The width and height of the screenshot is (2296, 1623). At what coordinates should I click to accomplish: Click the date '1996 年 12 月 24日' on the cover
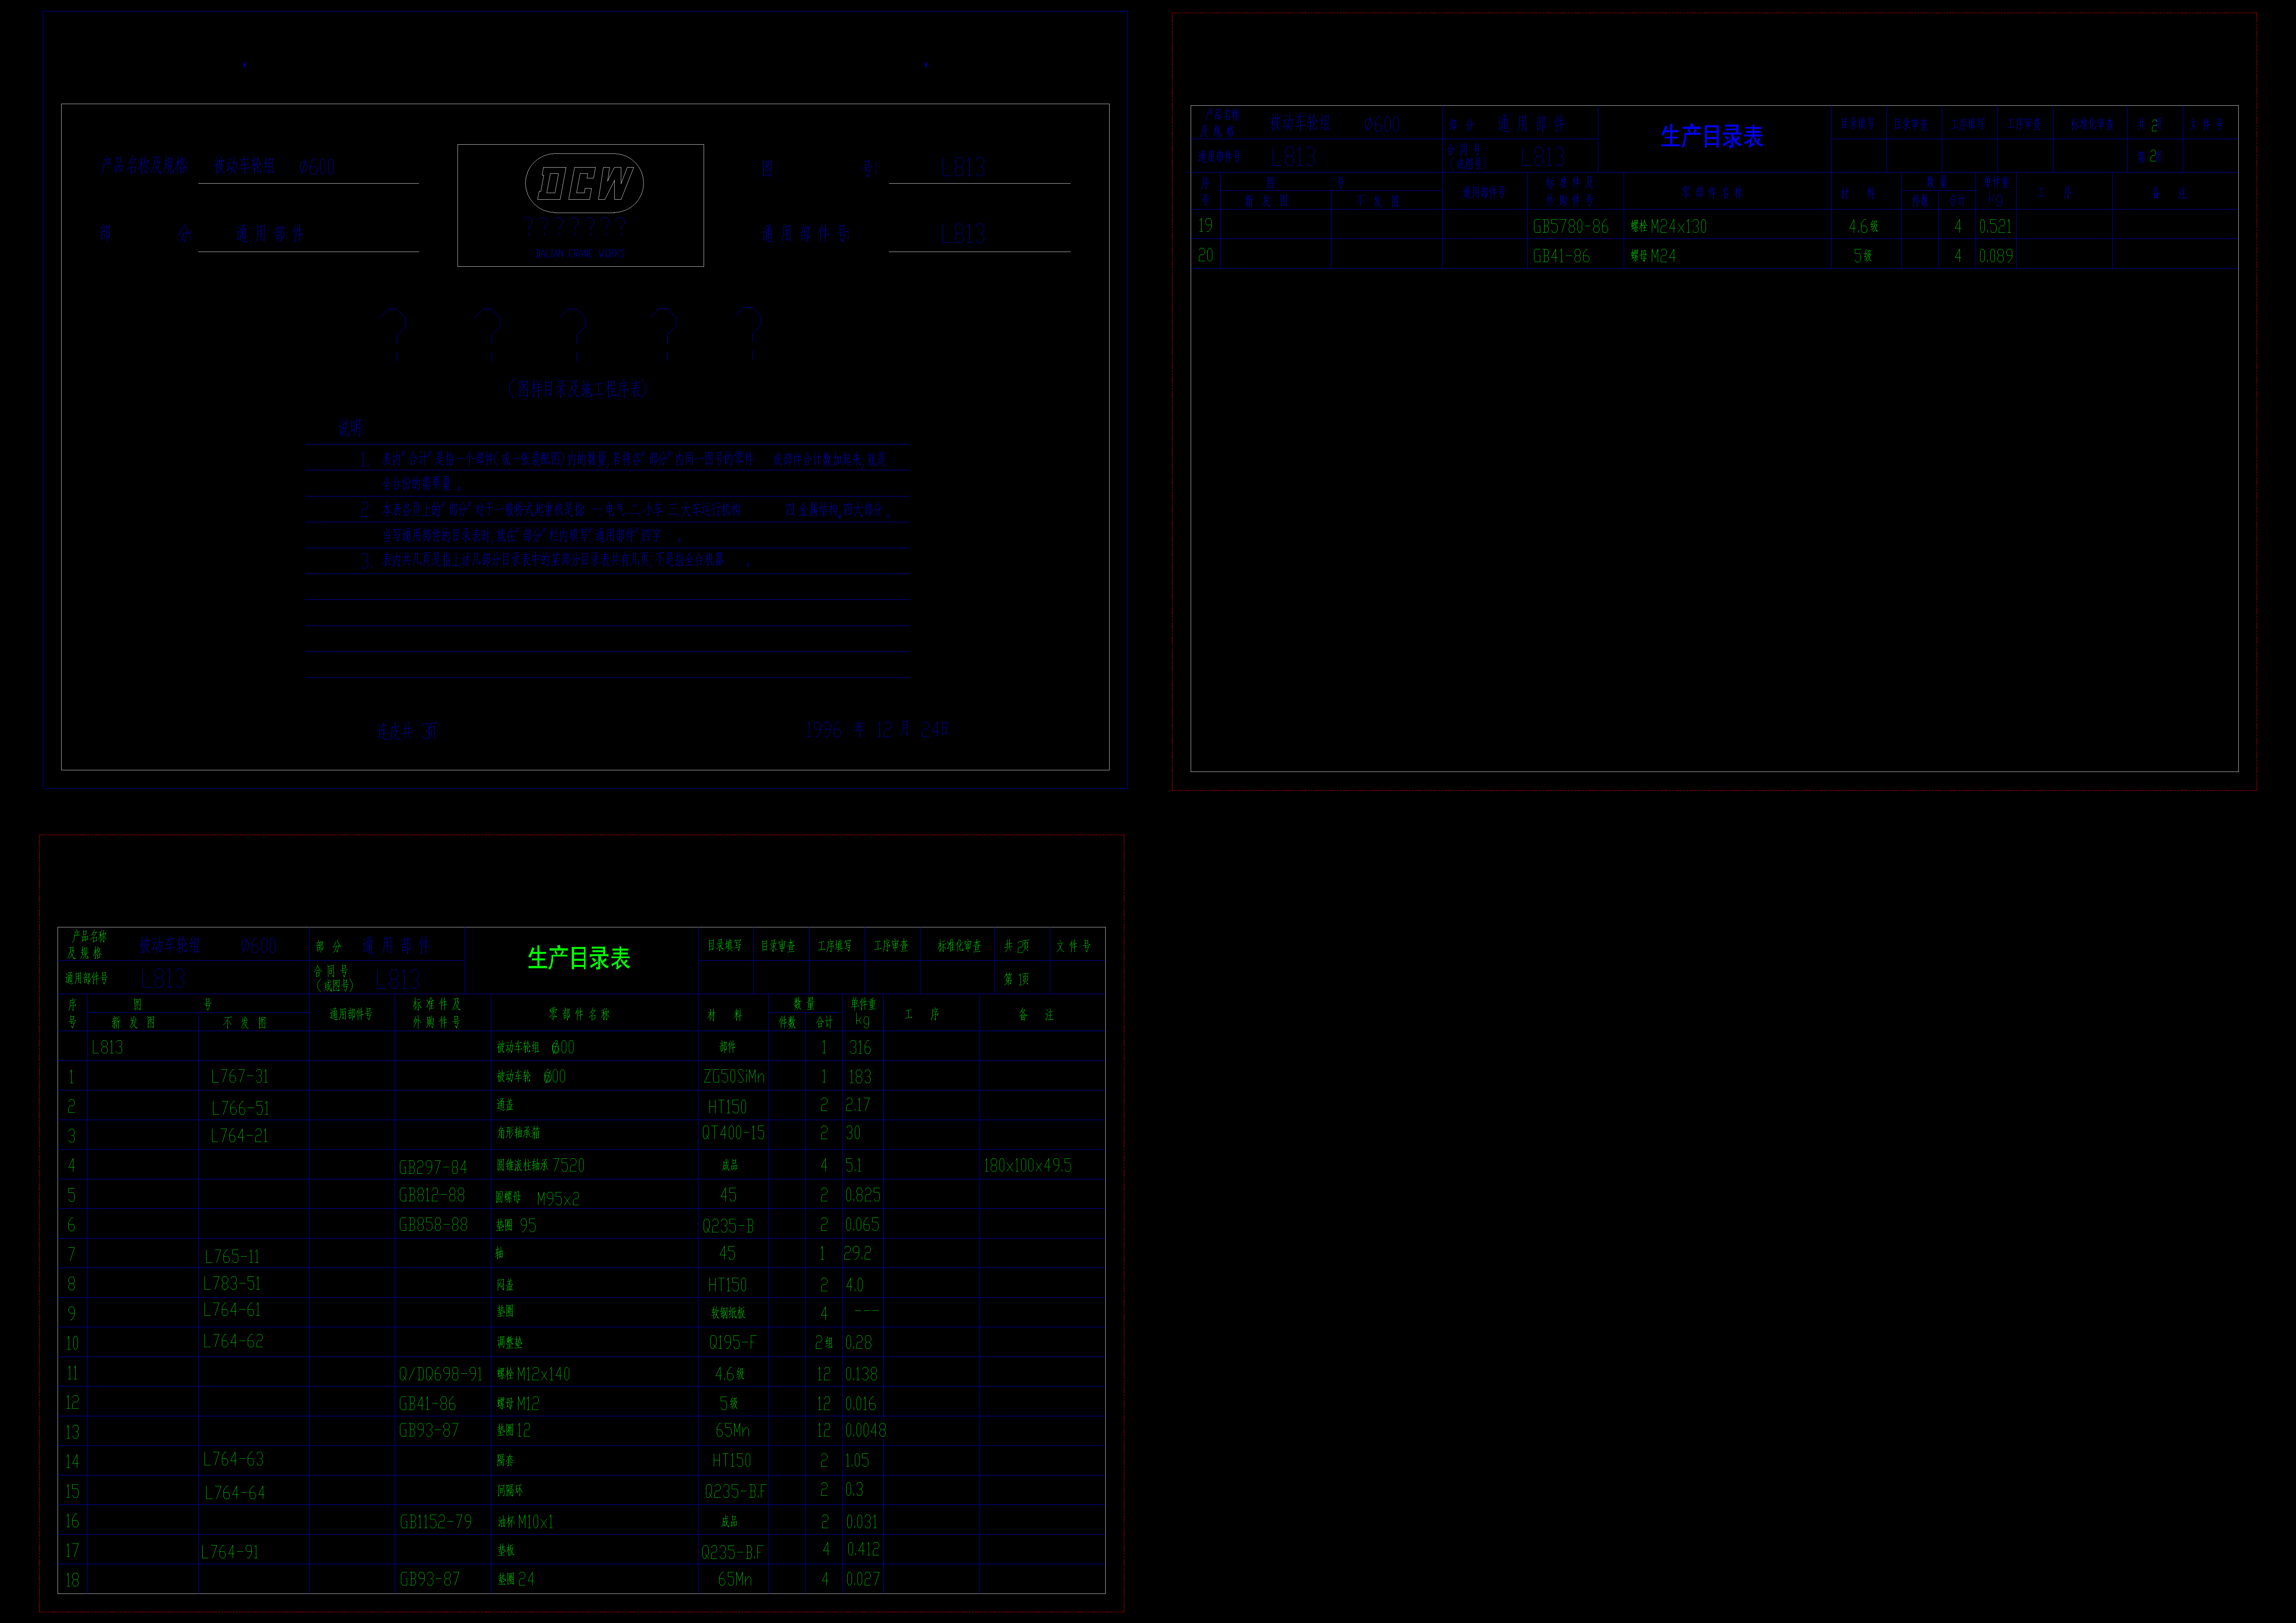[877, 730]
